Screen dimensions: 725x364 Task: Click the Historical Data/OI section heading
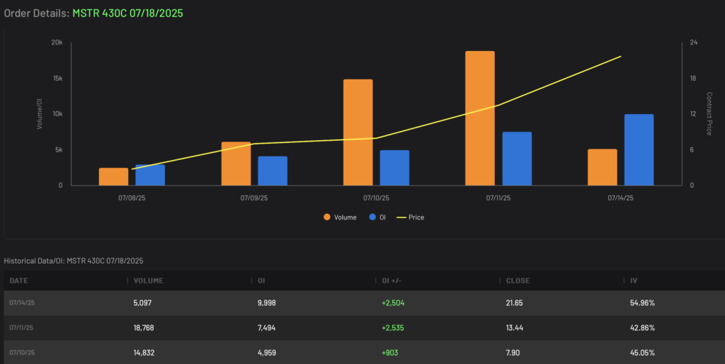(74, 261)
